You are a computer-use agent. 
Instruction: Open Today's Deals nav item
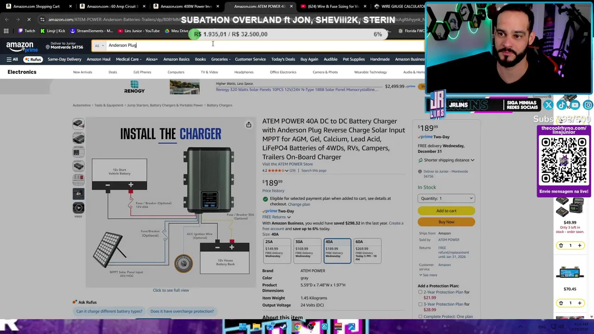click(283, 59)
